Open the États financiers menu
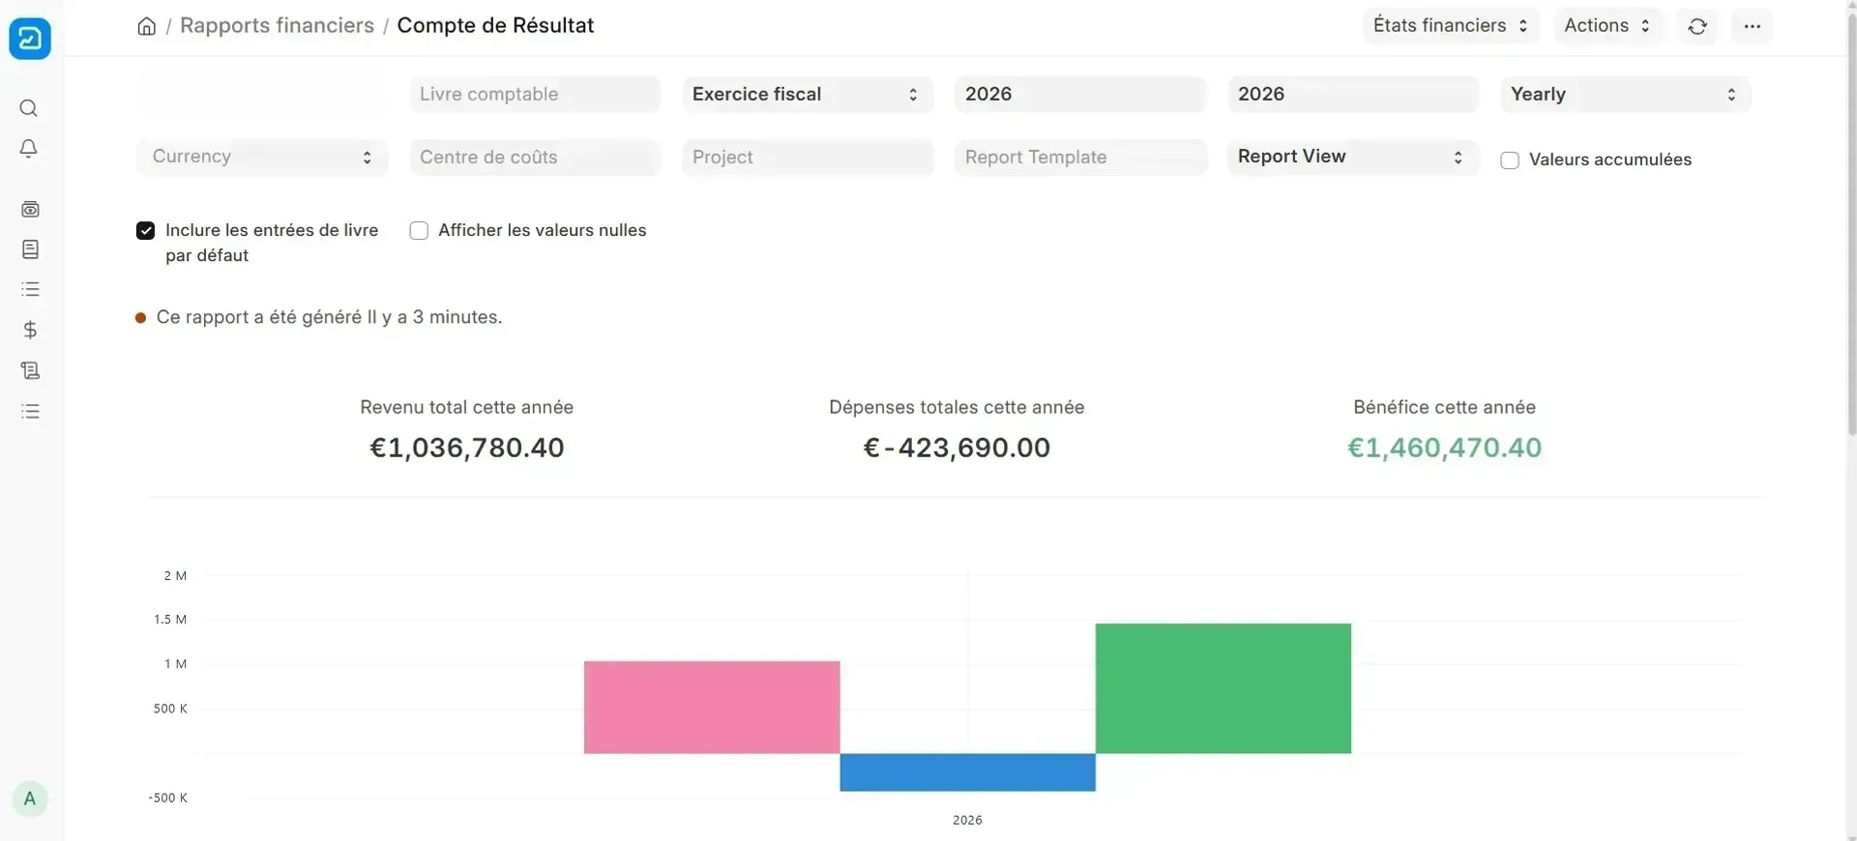Image resolution: width=1857 pixels, height=841 pixels. 1451,26
